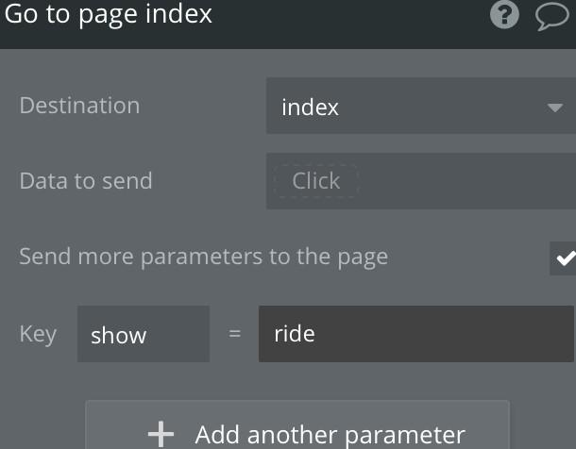576x449 pixels.
Task: Open the comment speech bubble icon
Action: [x=551, y=15]
